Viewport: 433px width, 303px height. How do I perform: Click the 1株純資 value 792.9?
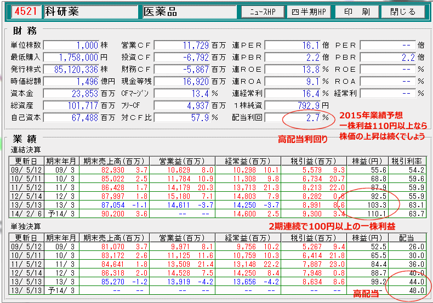point(293,105)
